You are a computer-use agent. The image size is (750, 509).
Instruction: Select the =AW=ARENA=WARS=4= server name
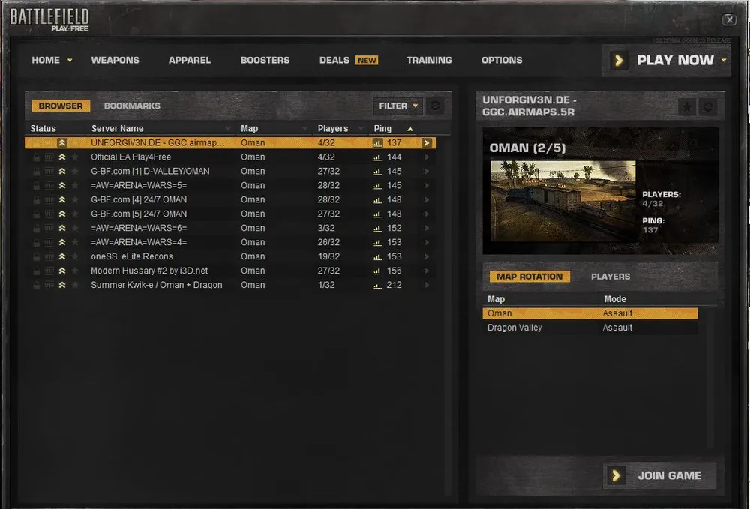139,242
